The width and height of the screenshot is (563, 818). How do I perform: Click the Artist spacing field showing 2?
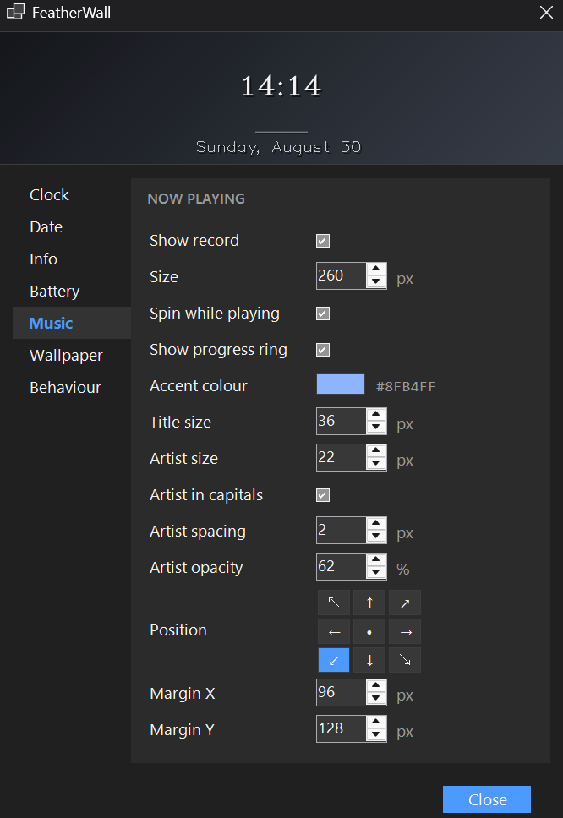pyautogui.click(x=342, y=530)
